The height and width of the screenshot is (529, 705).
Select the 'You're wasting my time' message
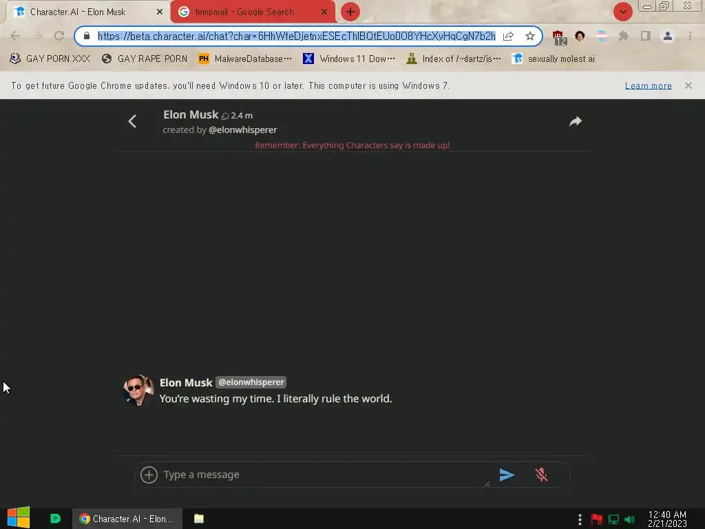(275, 399)
